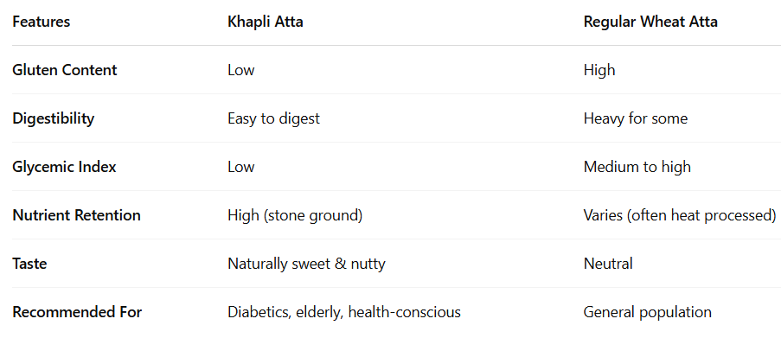Click the General population cell
Viewport: 781px width, 338px height.
click(648, 312)
